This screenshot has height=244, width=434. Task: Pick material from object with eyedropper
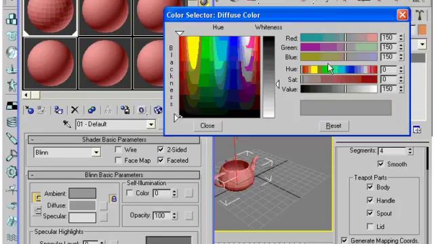coord(66,124)
